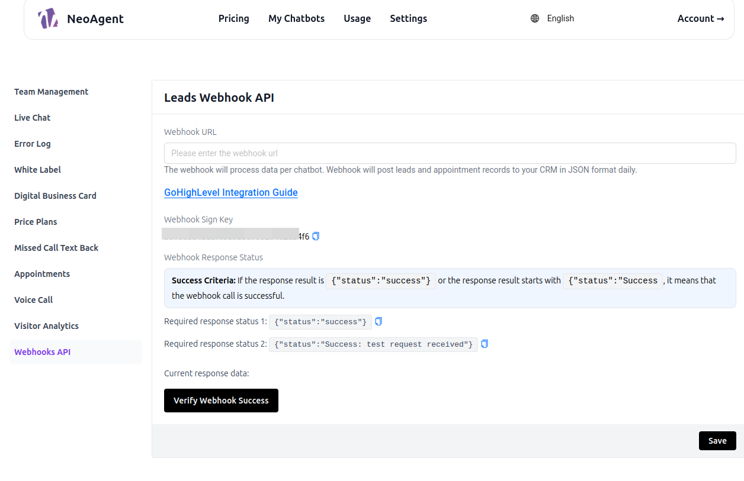Go to the Pricing page
The width and height of the screenshot is (744, 481).
tap(233, 18)
